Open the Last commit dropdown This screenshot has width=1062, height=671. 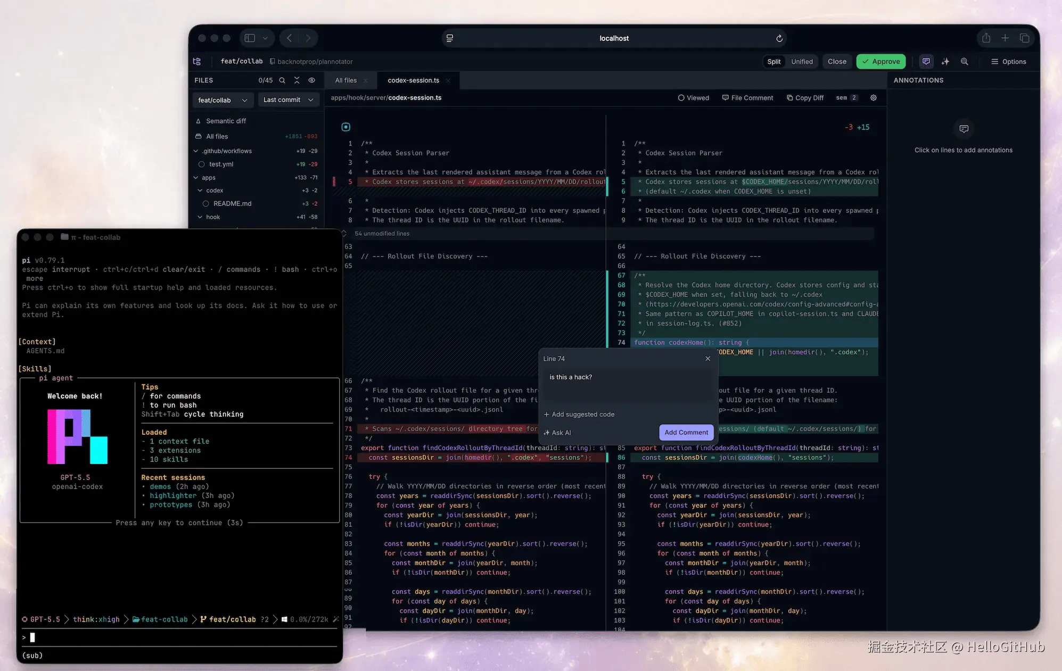pyautogui.click(x=289, y=100)
